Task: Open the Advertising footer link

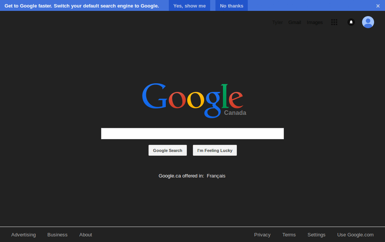Action: [x=24, y=234]
